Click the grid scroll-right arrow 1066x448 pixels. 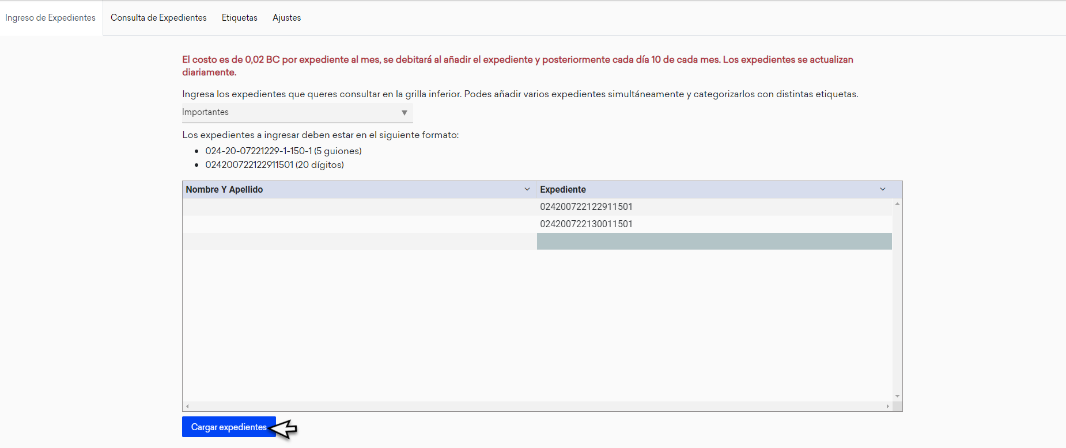click(x=887, y=406)
